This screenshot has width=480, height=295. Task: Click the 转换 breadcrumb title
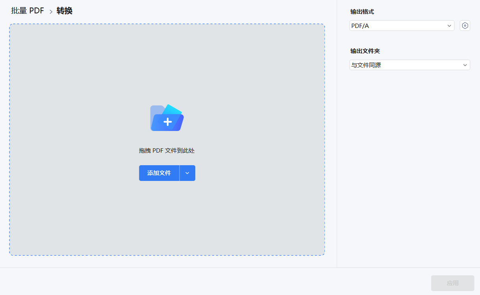tap(64, 11)
